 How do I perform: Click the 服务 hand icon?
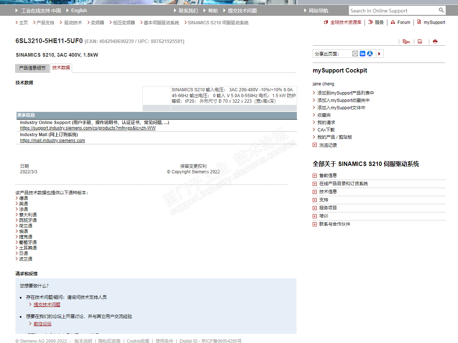(370, 22)
